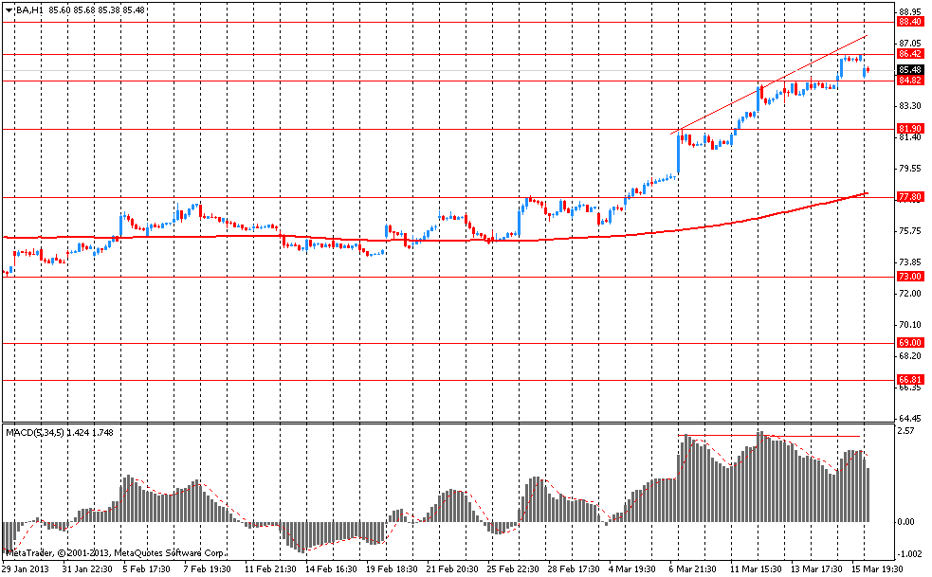Click the 2.57 MACD scale value

tap(905, 430)
